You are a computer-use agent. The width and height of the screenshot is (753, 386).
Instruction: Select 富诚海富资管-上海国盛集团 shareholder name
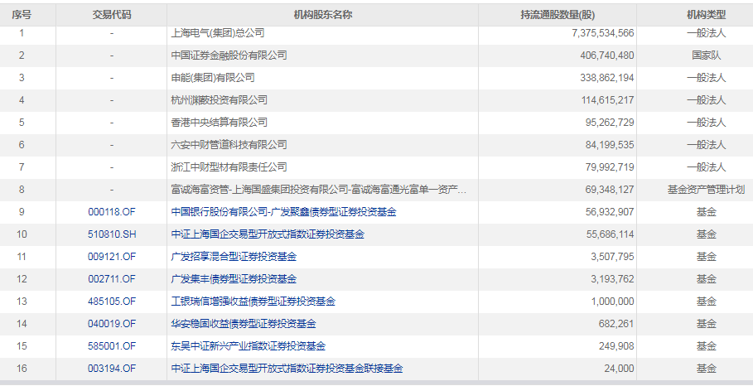[318, 190]
